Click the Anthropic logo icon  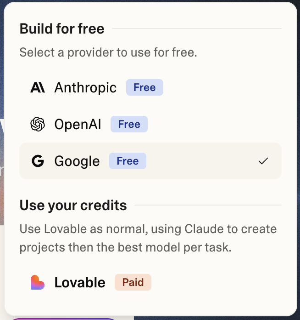[38, 87]
